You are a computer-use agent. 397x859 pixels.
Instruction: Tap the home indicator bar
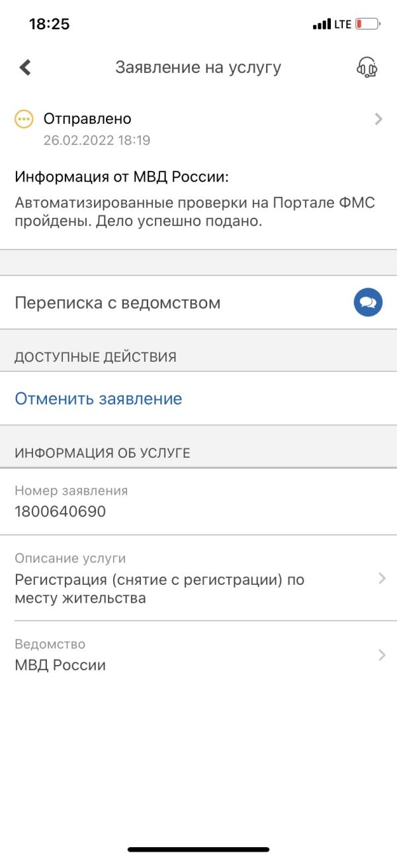pos(198,848)
